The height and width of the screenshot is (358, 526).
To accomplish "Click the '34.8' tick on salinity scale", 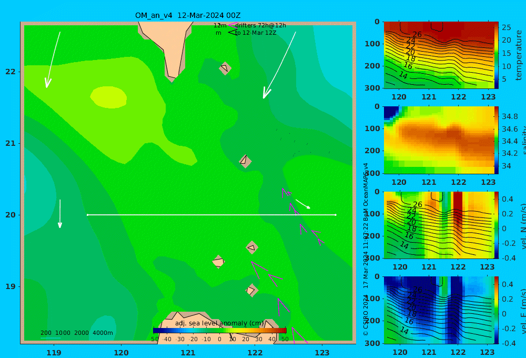I will [x=510, y=116].
